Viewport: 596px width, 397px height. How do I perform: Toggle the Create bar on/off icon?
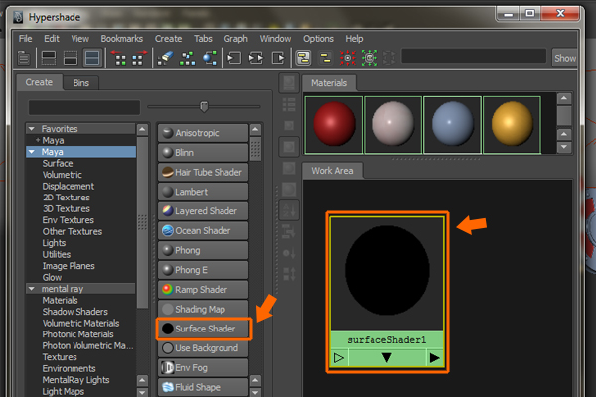click(25, 59)
